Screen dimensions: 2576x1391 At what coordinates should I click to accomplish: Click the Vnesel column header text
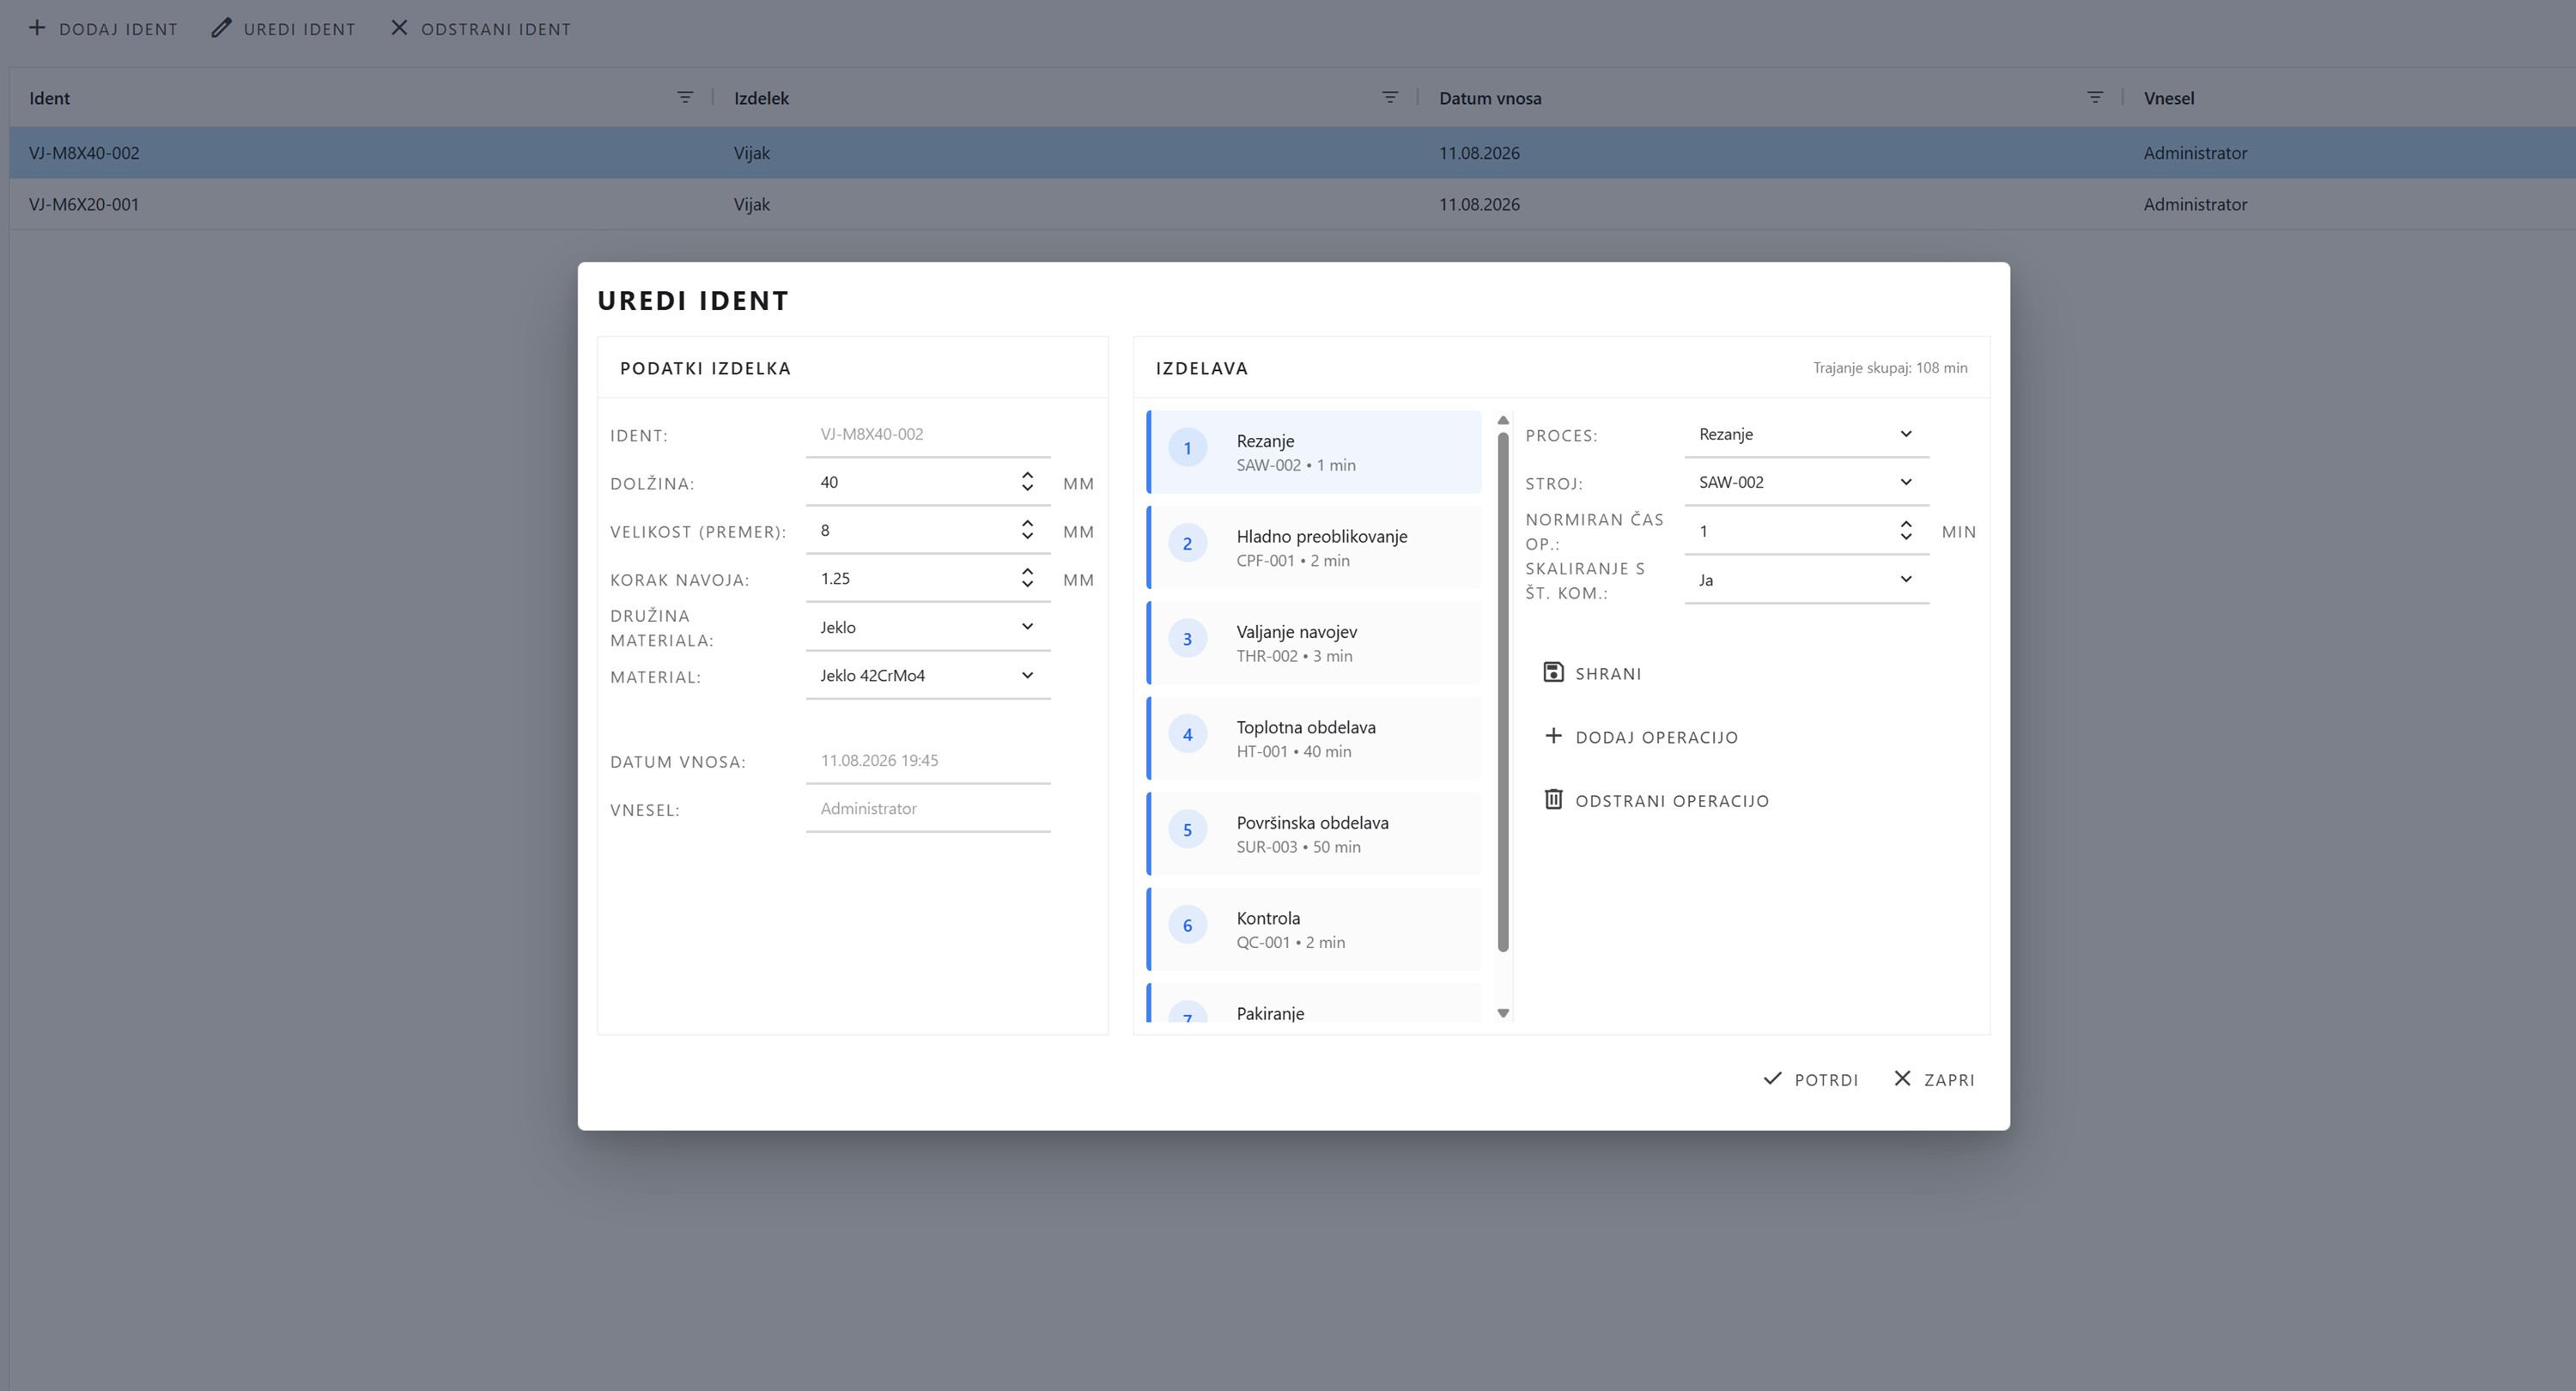pos(2169,98)
